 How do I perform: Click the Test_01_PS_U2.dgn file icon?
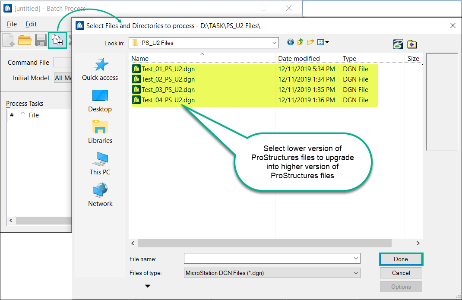point(136,69)
